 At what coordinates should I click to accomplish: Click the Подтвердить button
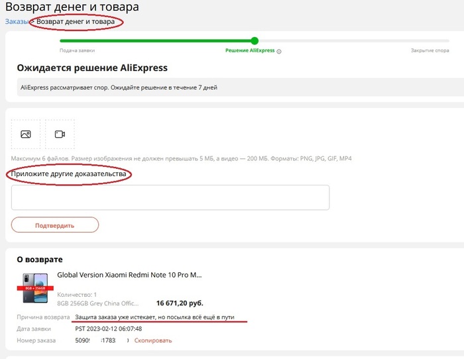tap(55, 225)
